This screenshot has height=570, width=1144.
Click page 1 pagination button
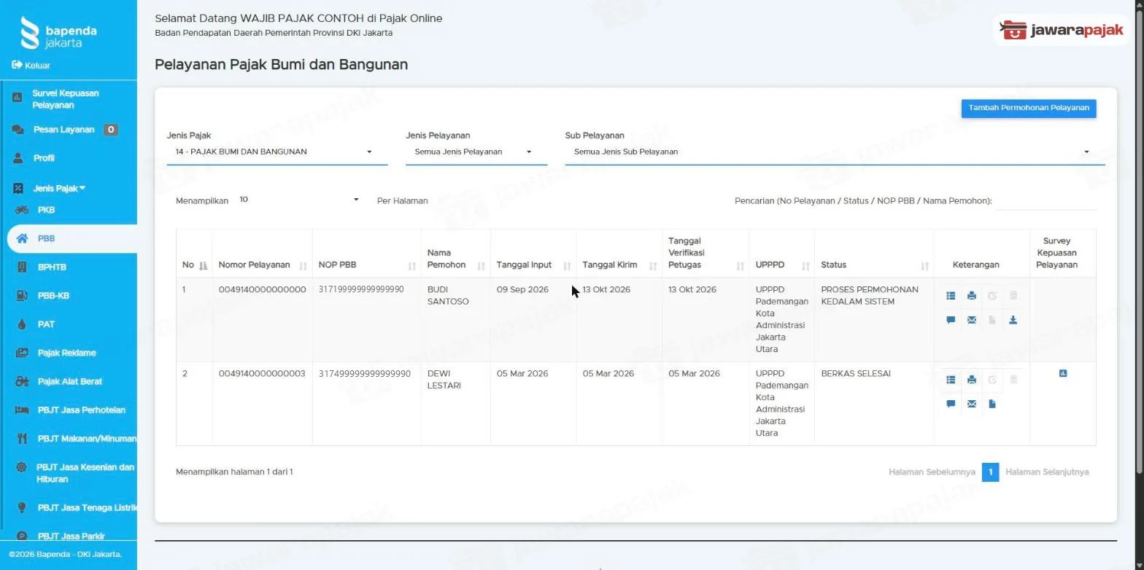[x=990, y=472]
